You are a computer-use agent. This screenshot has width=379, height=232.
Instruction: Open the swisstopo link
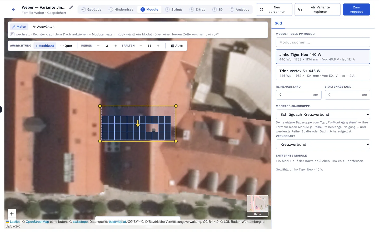pyautogui.click(x=80, y=222)
